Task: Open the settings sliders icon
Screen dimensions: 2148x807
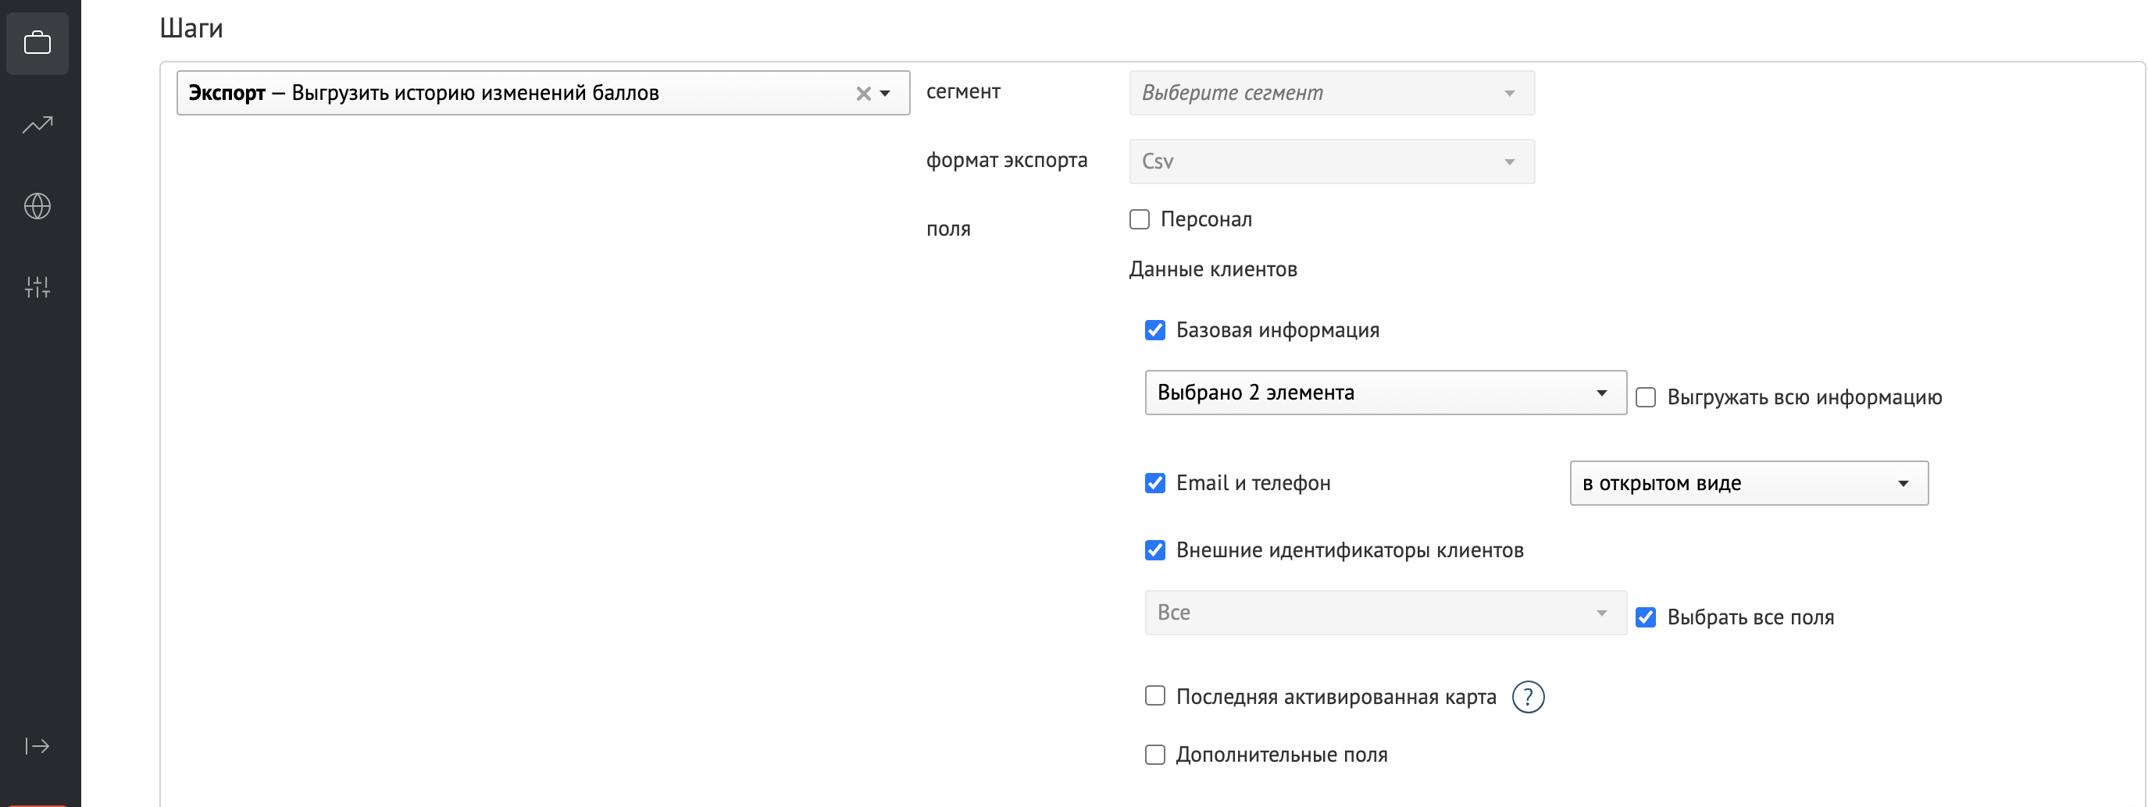Action: [37, 288]
